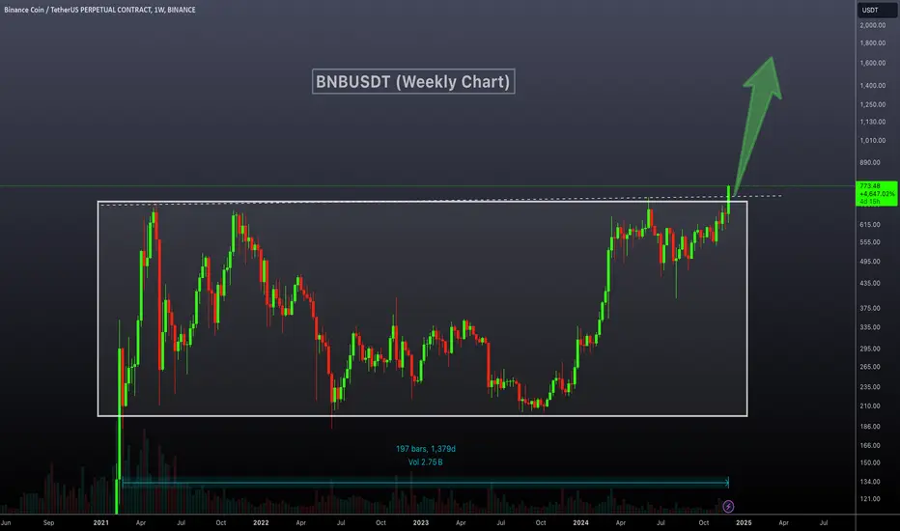This screenshot has height=531, width=900.
Task: Click the 1,800.00 price axis label
Action: [872, 43]
